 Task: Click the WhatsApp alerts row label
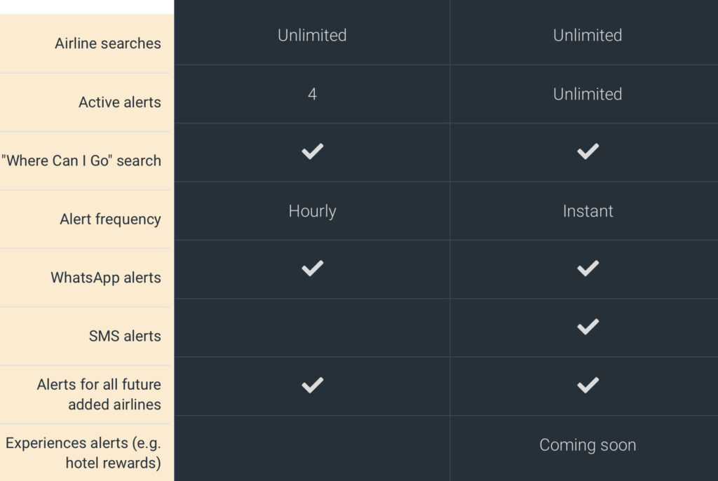[x=106, y=278]
